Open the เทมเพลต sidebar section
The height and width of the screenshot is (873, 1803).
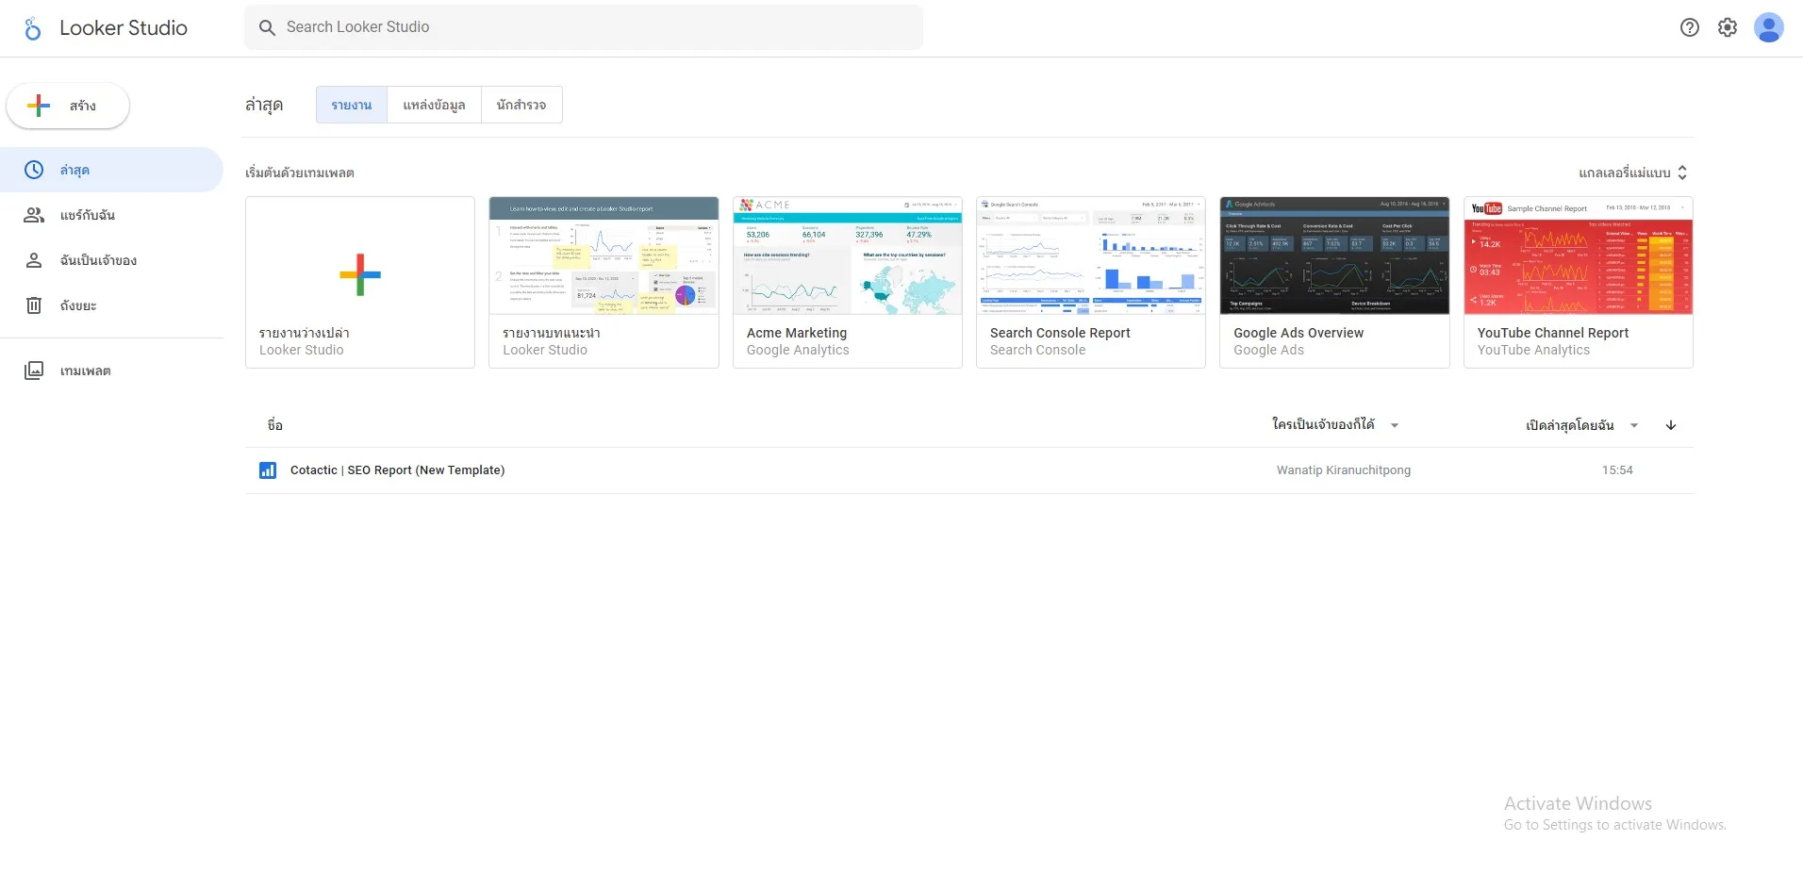84,370
